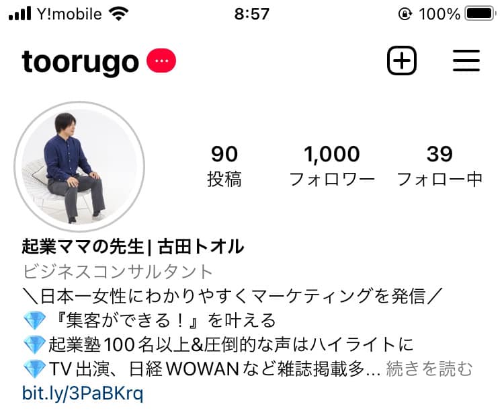This screenshot has height=417, width=504.
Task: Open the toorugo username account switcher
Action: 81,62
